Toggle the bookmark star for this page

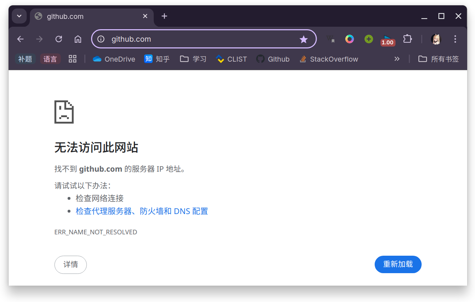tap(304, 39)
